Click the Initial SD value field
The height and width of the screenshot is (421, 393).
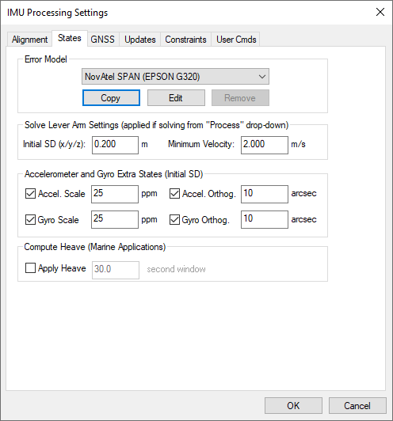point(116,145)
